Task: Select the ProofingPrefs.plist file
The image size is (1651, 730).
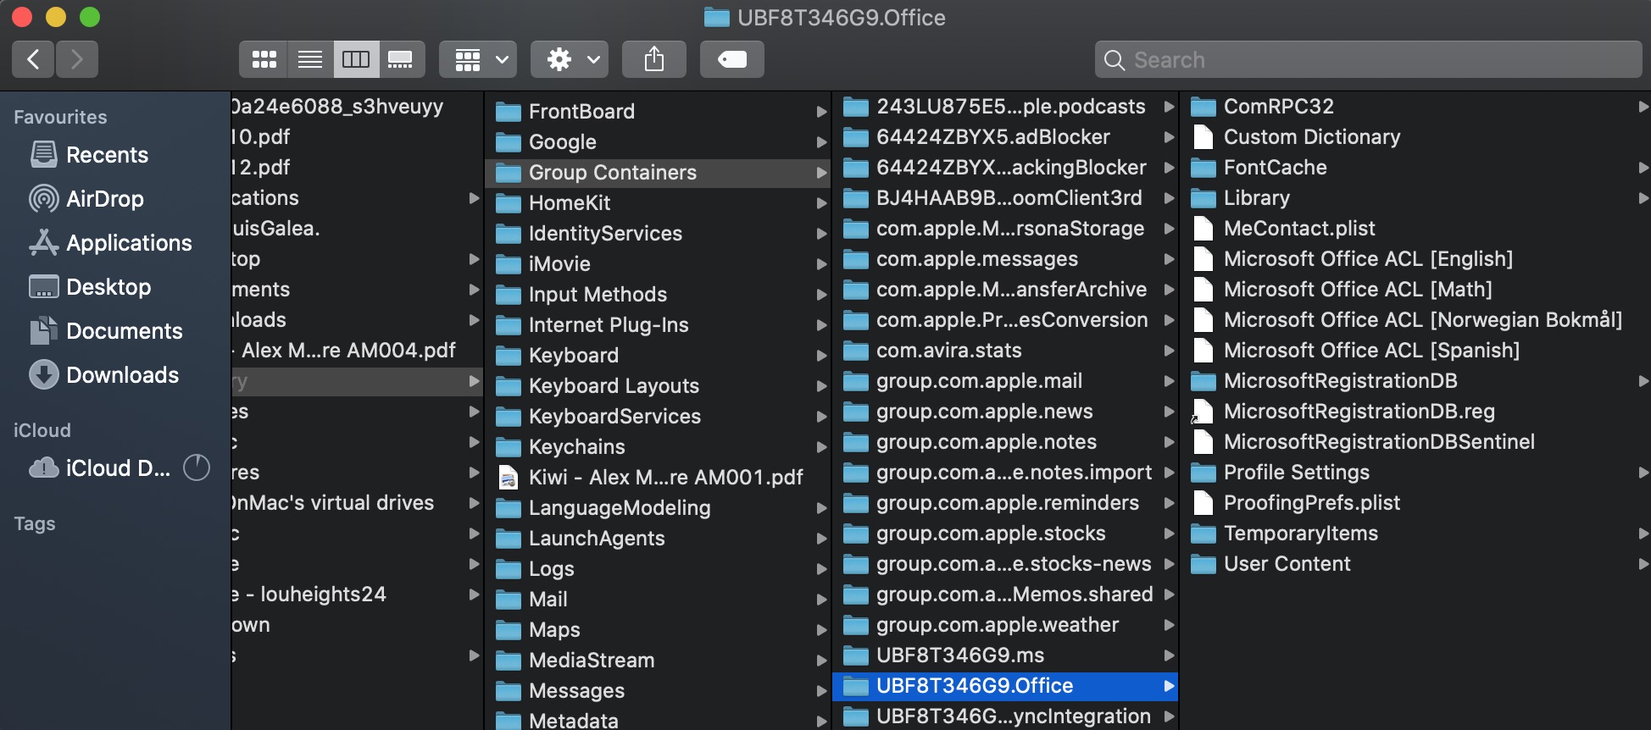Action: [1415, 502]
